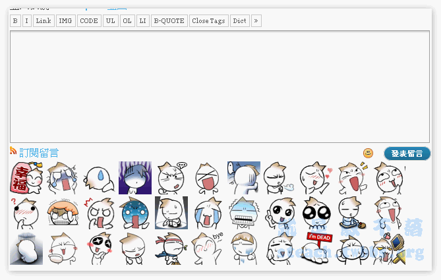Image resolution: width=441 pixels, height=280 pixels.
Task: Apply the B-QUOTE blockquote tag
Action: [169, 21]
